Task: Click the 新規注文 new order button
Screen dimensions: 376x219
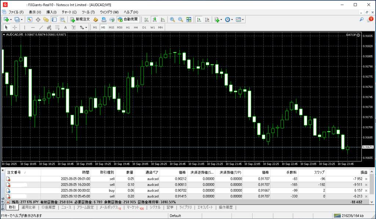Action: pos(80,19)
